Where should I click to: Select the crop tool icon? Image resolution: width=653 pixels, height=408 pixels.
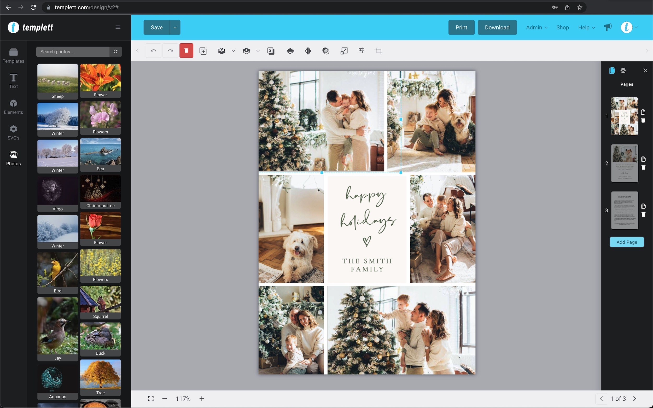click(x=379, y=51)
